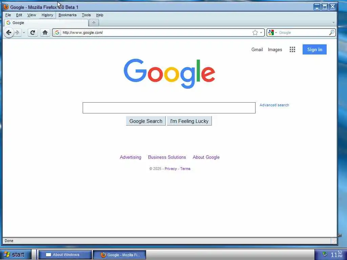347x260 pixels.
Task: Go to the home page via house icon
Action: (x=45, y=33)
